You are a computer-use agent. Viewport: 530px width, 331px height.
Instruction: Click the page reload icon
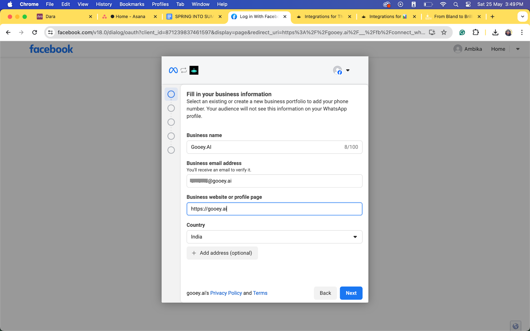pyautogui.click(x=34, y=32)
